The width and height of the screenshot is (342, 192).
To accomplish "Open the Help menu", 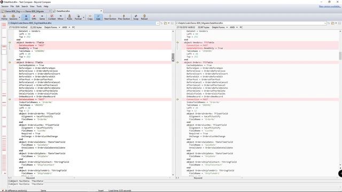I will coord(46,6).
